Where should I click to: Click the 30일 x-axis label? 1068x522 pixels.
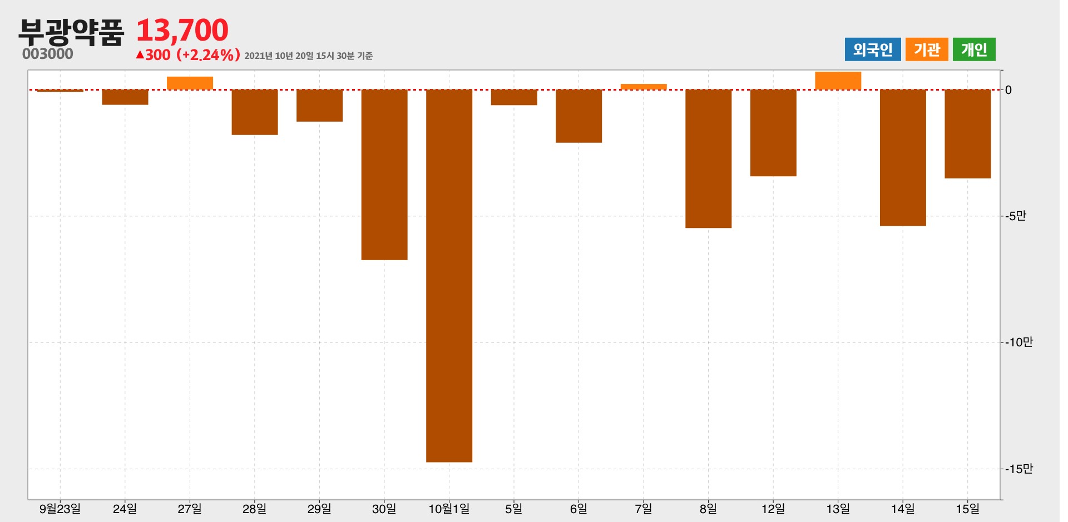[x=384, y=509]
